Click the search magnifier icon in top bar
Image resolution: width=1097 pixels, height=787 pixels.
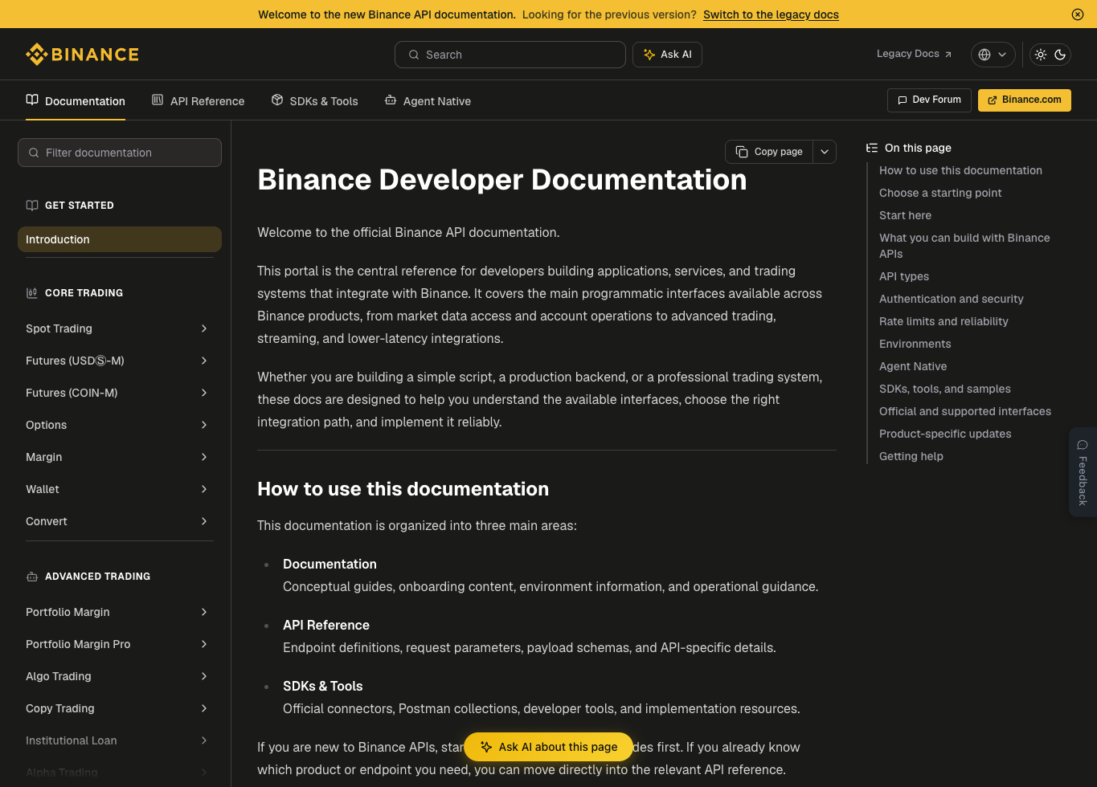[x=414, y=55]
